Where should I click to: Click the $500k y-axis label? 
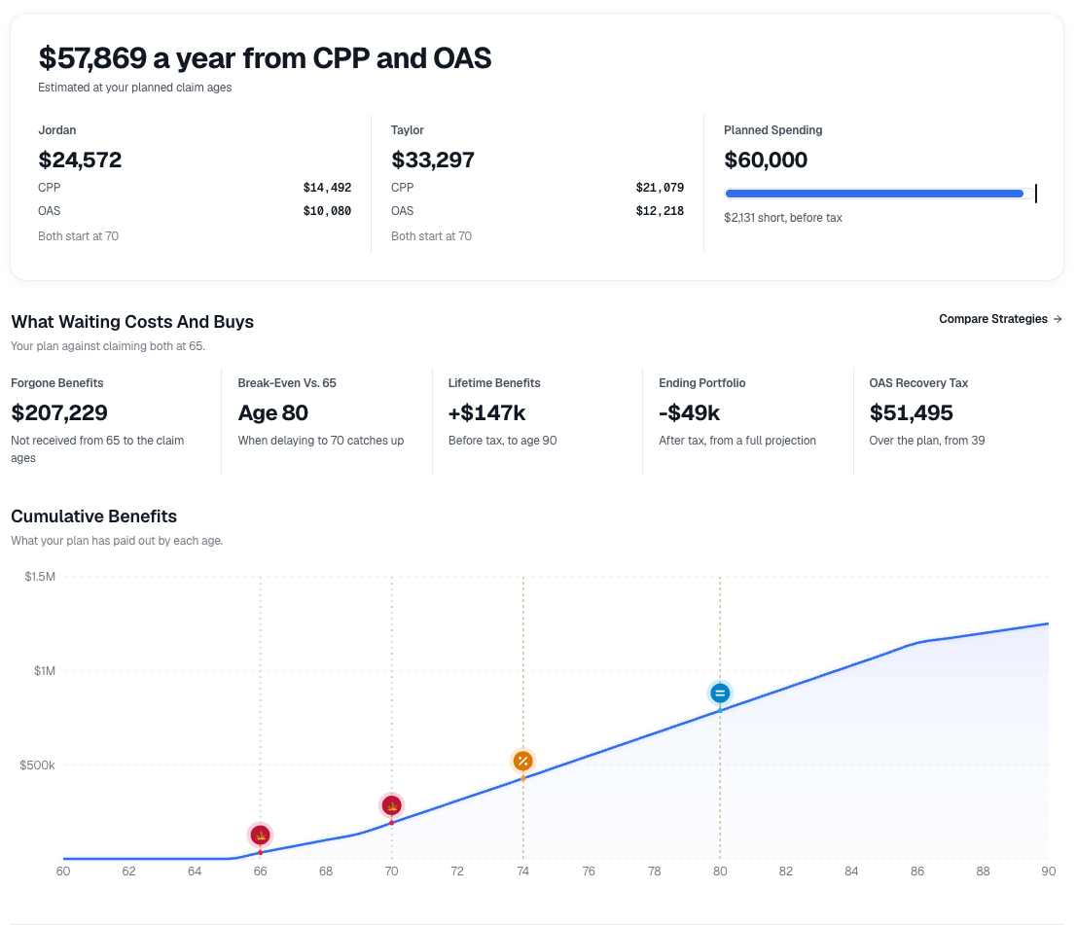pos(37,765)
